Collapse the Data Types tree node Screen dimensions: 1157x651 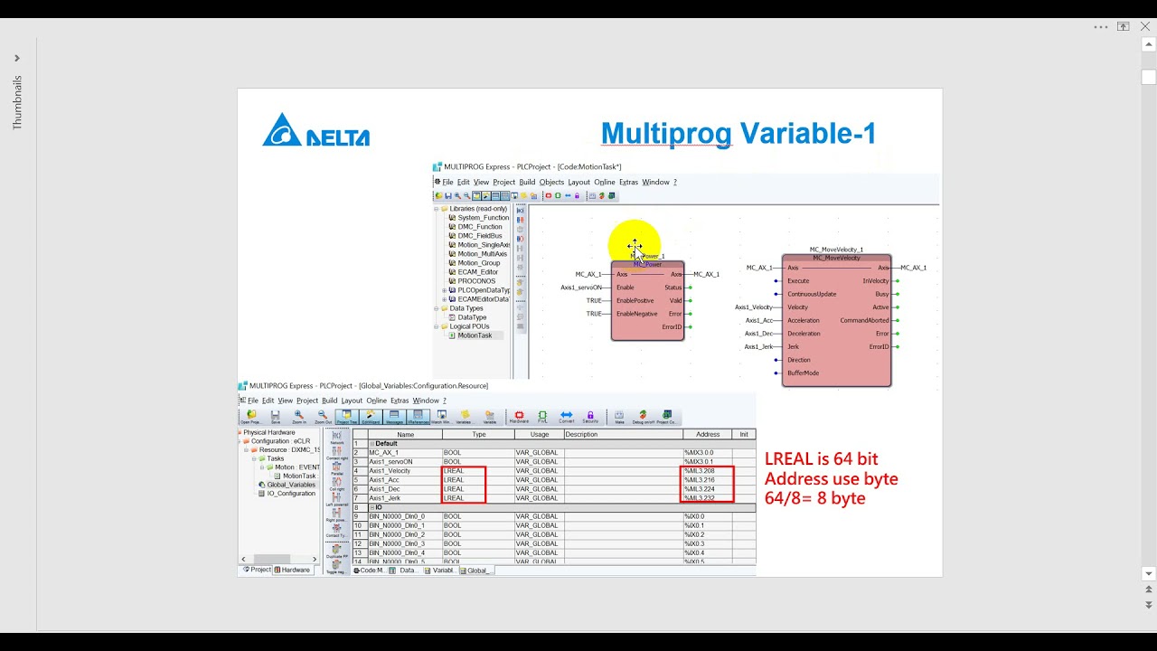pos(437,308)
